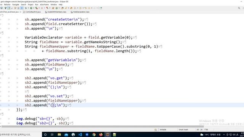Click the Back navigation arrow icon
244x137 pixels.
coord(89,8)
